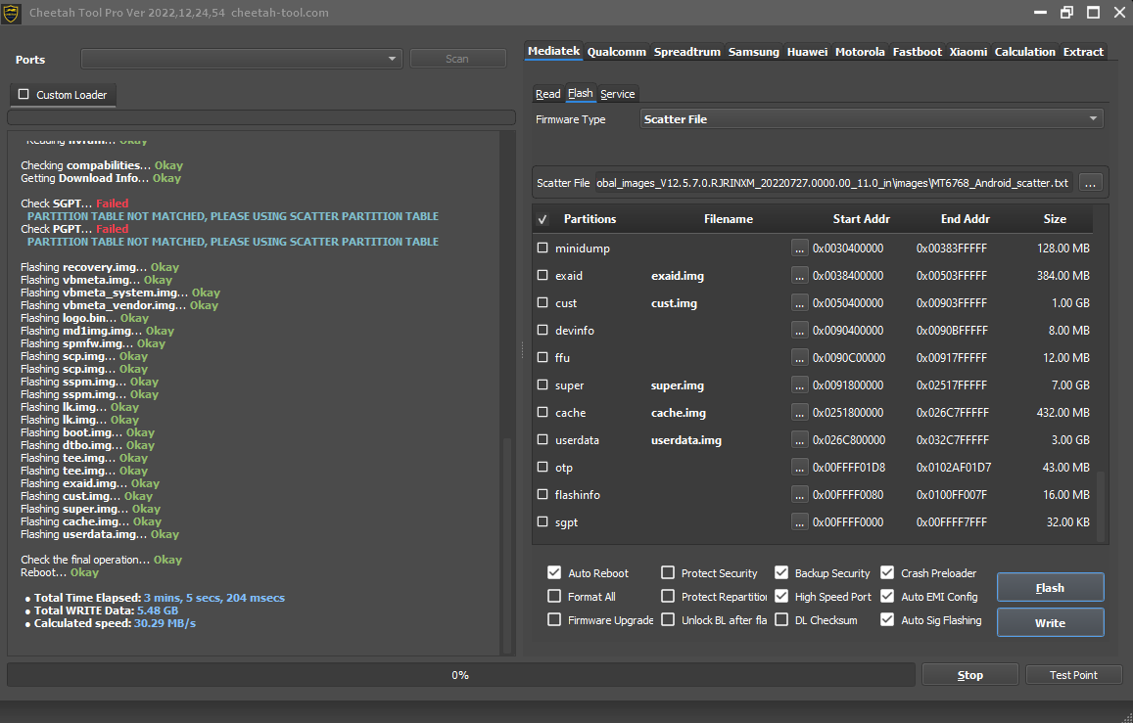Browse file for minidump partition
1133x723 pixels.
click(799, 248)
